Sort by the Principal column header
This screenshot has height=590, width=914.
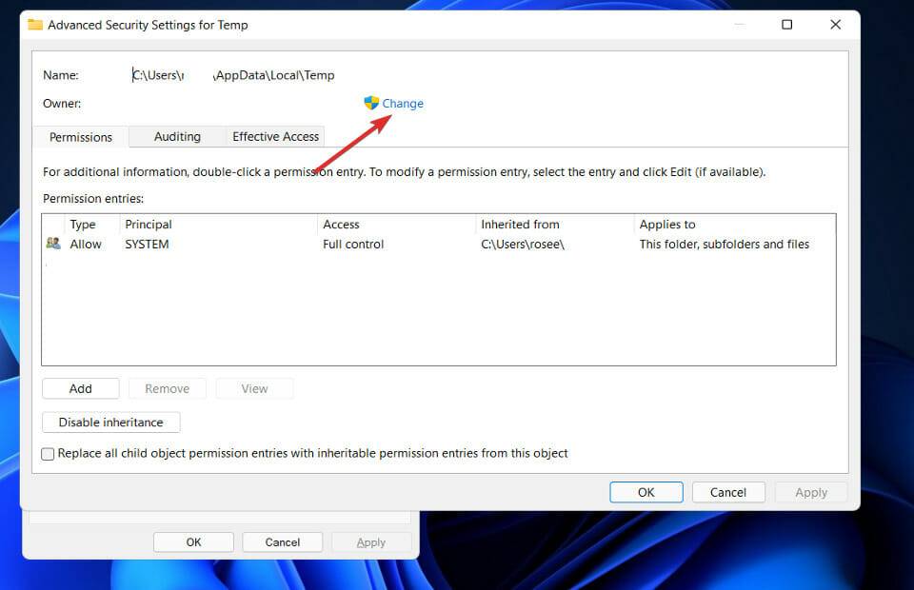pyautogui.click(x=149, y=225)
